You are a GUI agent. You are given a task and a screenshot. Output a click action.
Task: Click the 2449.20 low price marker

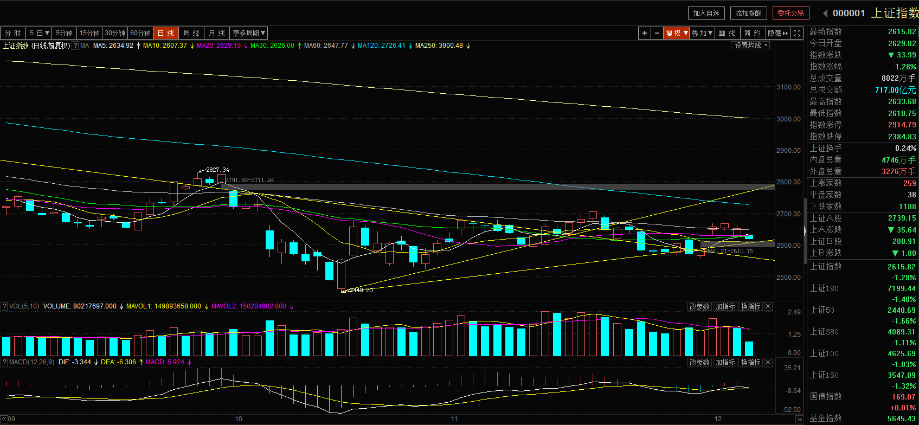coord(361,290)
